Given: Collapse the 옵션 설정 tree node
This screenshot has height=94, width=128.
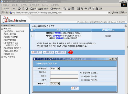Looking at the screenshot, I should 2,29.
